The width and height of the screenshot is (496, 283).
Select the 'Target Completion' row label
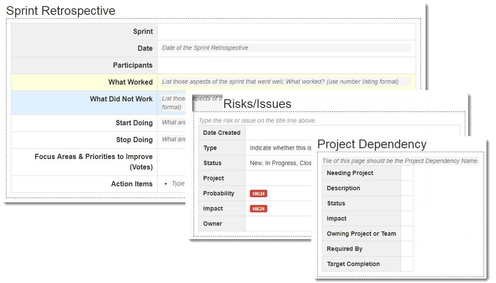pyautogui.click(x=354, y=264)
